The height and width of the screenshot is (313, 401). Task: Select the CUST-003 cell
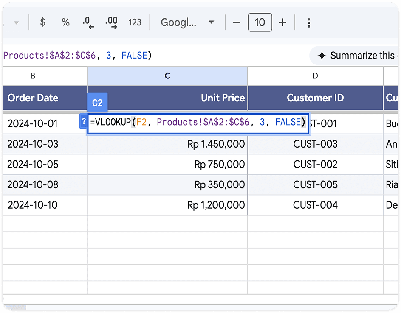(x=315, y=144)
